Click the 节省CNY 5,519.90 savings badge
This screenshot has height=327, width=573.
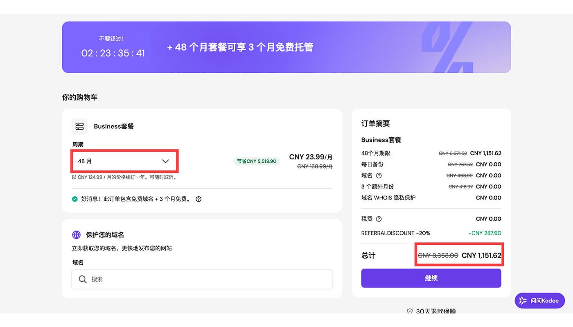click(257, 161)
